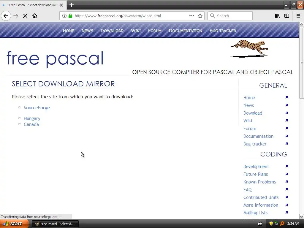Open HOME in the top navigation bar
304x228 pixels.
click(69, 31)
